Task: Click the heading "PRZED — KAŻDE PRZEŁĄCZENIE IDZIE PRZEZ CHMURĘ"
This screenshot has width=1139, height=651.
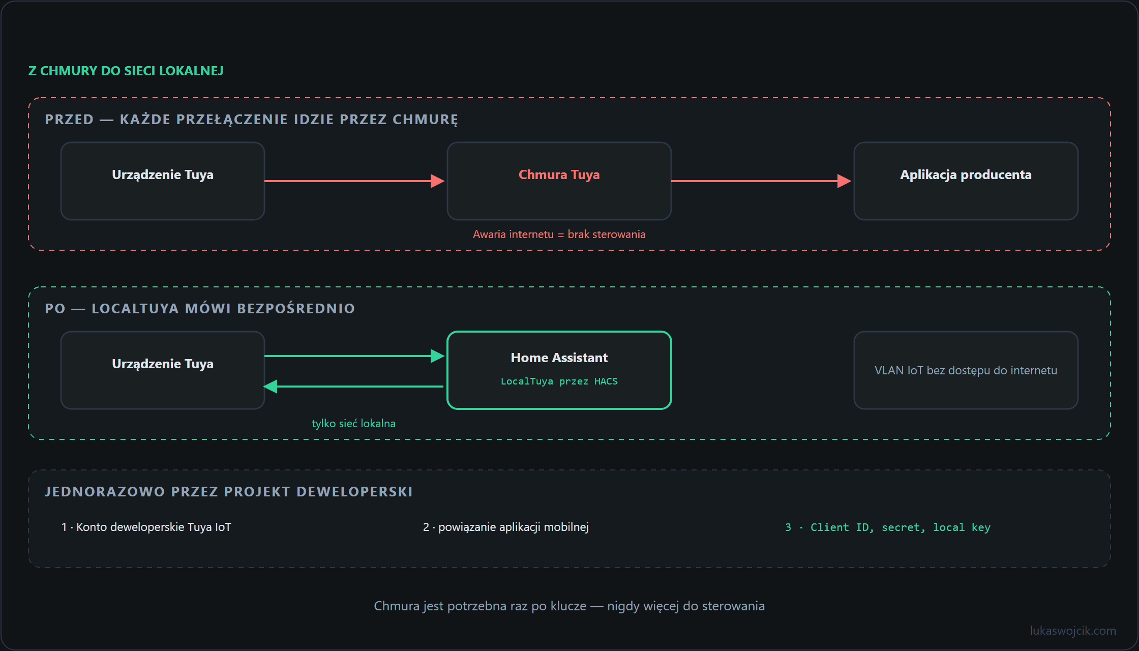Action: click(251, 120)
